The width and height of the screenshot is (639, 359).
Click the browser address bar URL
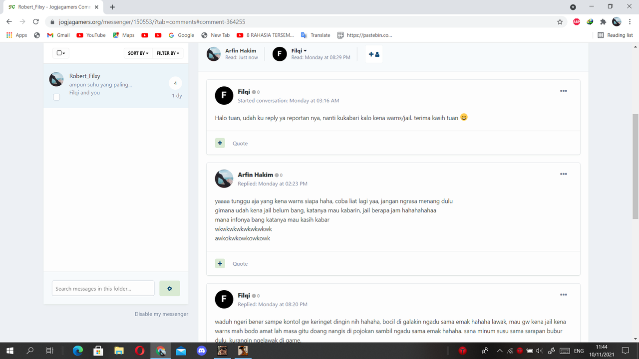click(x=152, y=22)
